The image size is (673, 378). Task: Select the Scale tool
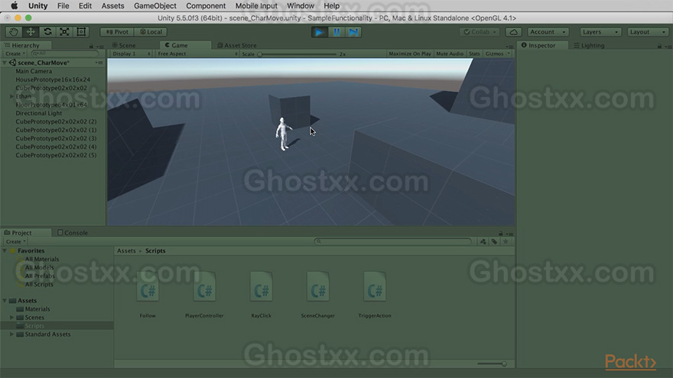(64, 32)
